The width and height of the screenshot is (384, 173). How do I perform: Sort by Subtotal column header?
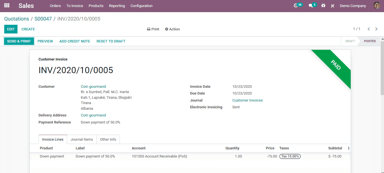coord(335,148)
